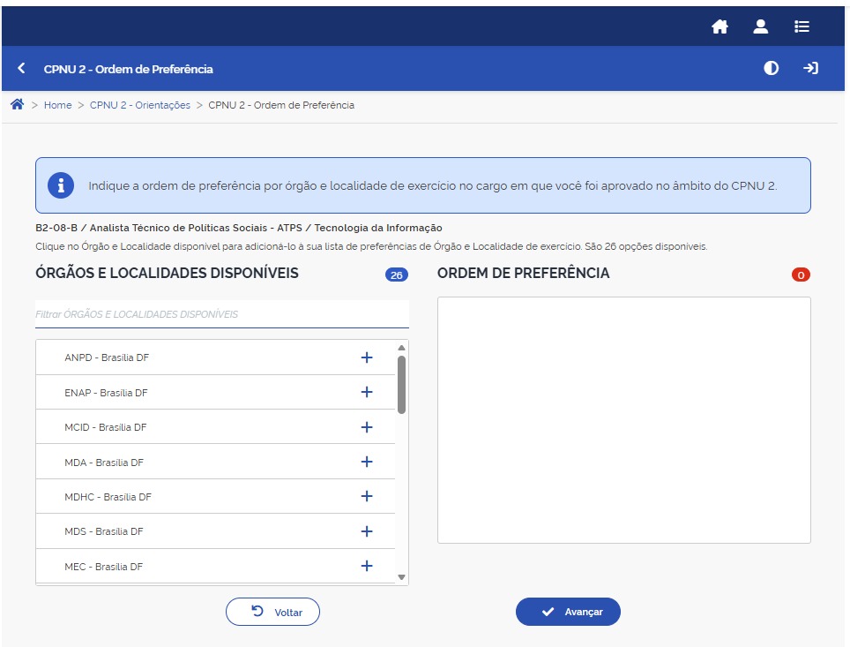Click the B2-08-B Analista Técnico cargo line
850x647 pixels.
[x=239, y=228]
